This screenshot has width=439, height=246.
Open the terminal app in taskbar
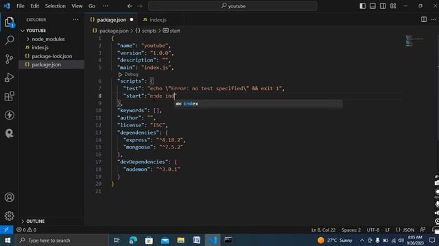pos(228,240)
